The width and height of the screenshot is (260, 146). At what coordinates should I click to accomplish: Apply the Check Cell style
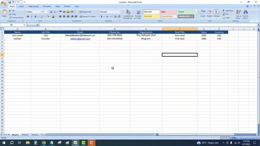click(x=186, y=16)
